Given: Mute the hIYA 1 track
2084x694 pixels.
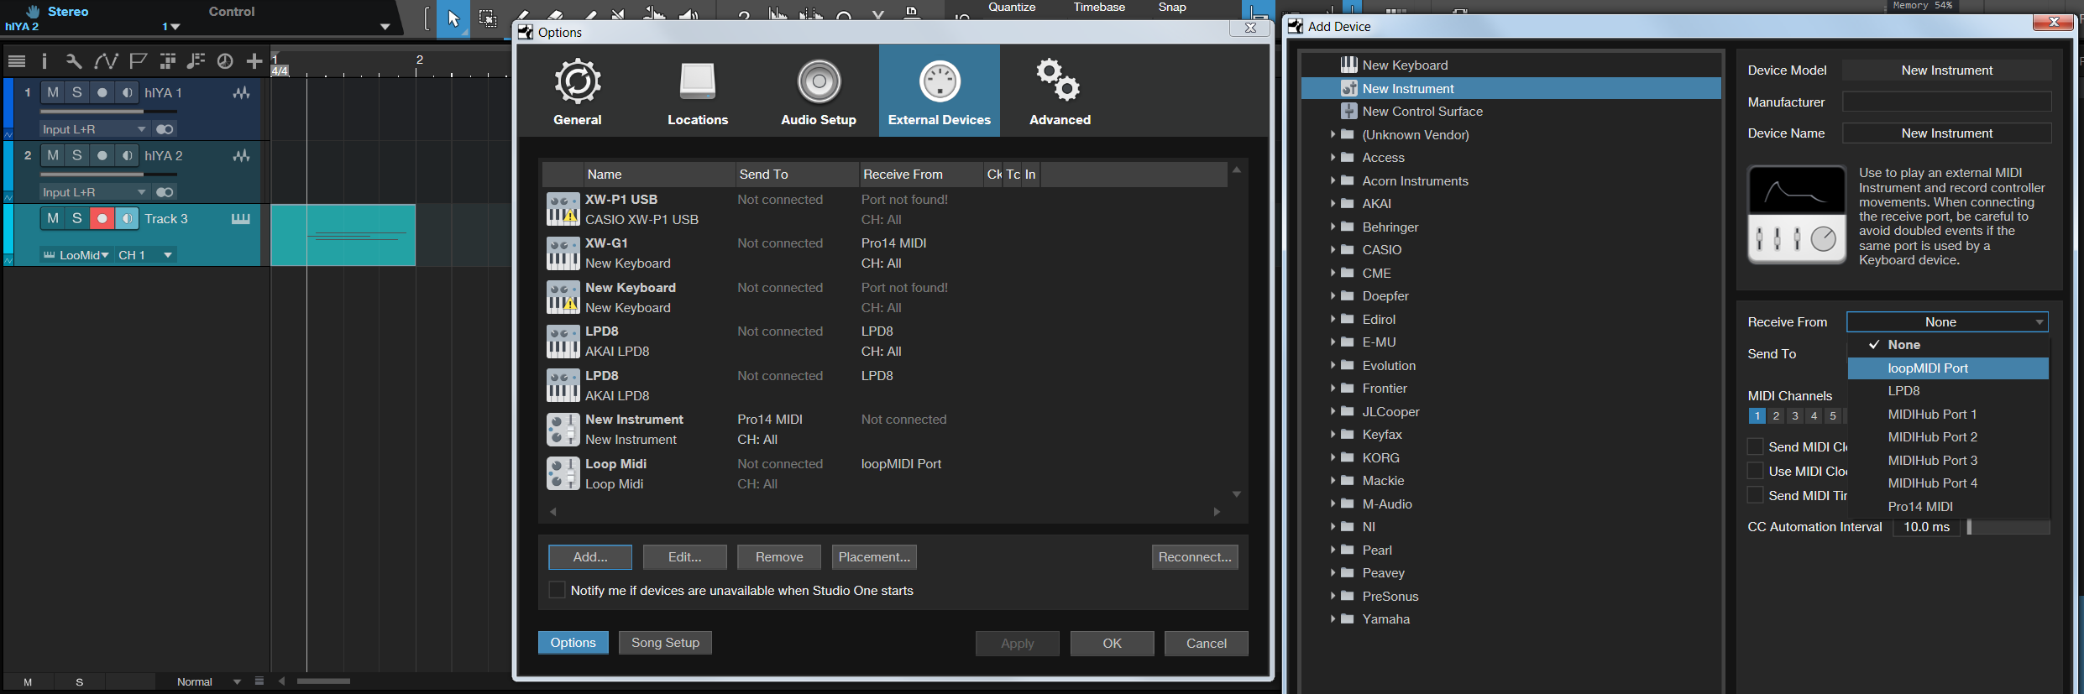Looking at the screenshot, I should pos(53,92).
